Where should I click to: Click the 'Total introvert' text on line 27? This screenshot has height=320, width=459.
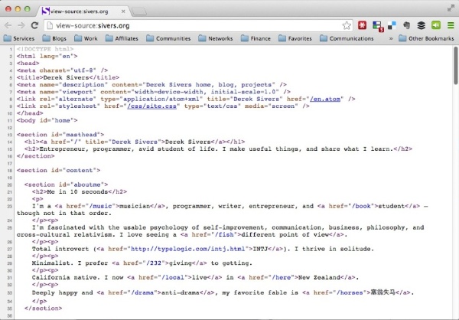[60, 249]
